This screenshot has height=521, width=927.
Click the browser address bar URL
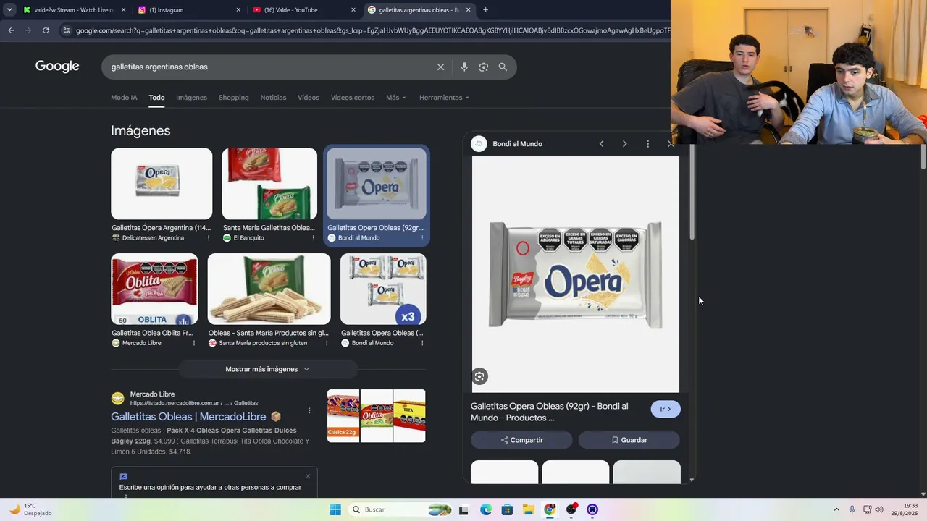point(373,30)
